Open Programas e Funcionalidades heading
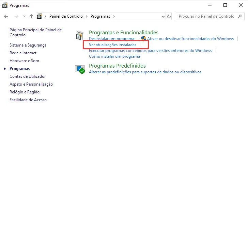Screen dimensions: 248x235 click(124, 33)
